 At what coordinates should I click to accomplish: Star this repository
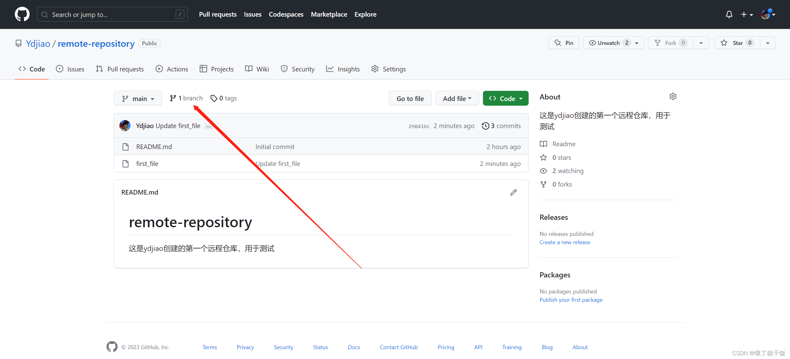(x=737, y=43)
